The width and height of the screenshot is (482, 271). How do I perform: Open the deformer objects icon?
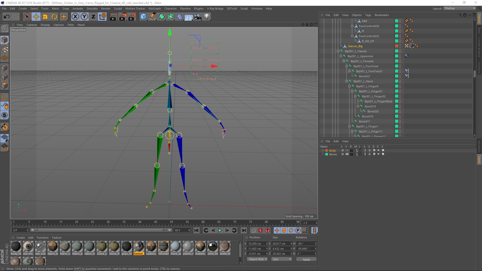point(180,17)
